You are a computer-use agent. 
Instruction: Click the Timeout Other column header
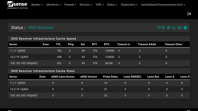point(173,44)
